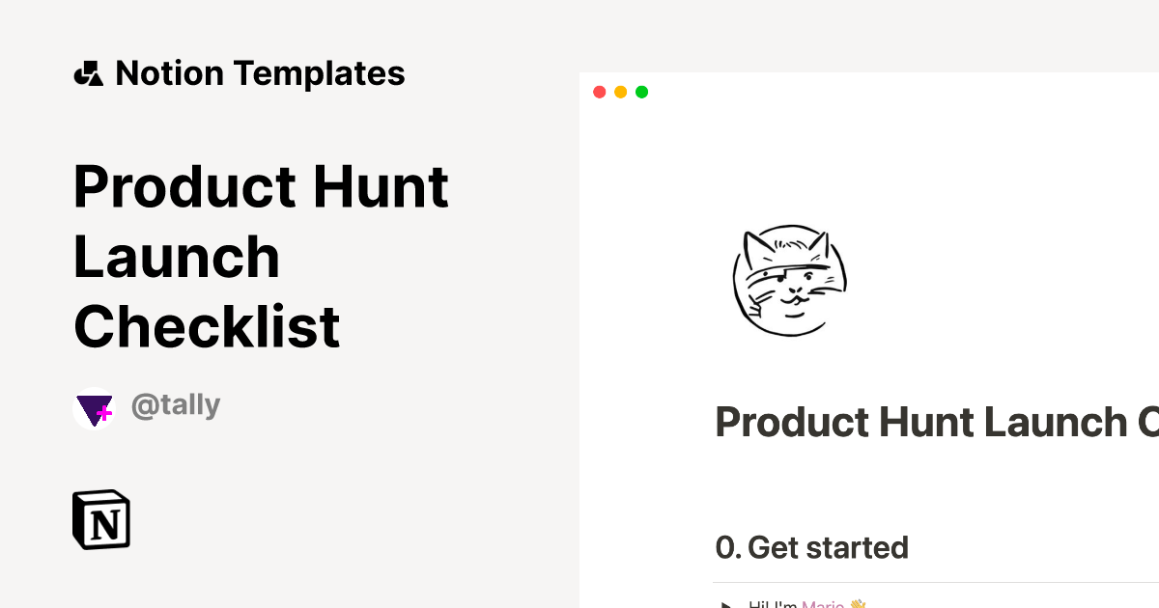Visit the @tally author link

coord(176,405)
